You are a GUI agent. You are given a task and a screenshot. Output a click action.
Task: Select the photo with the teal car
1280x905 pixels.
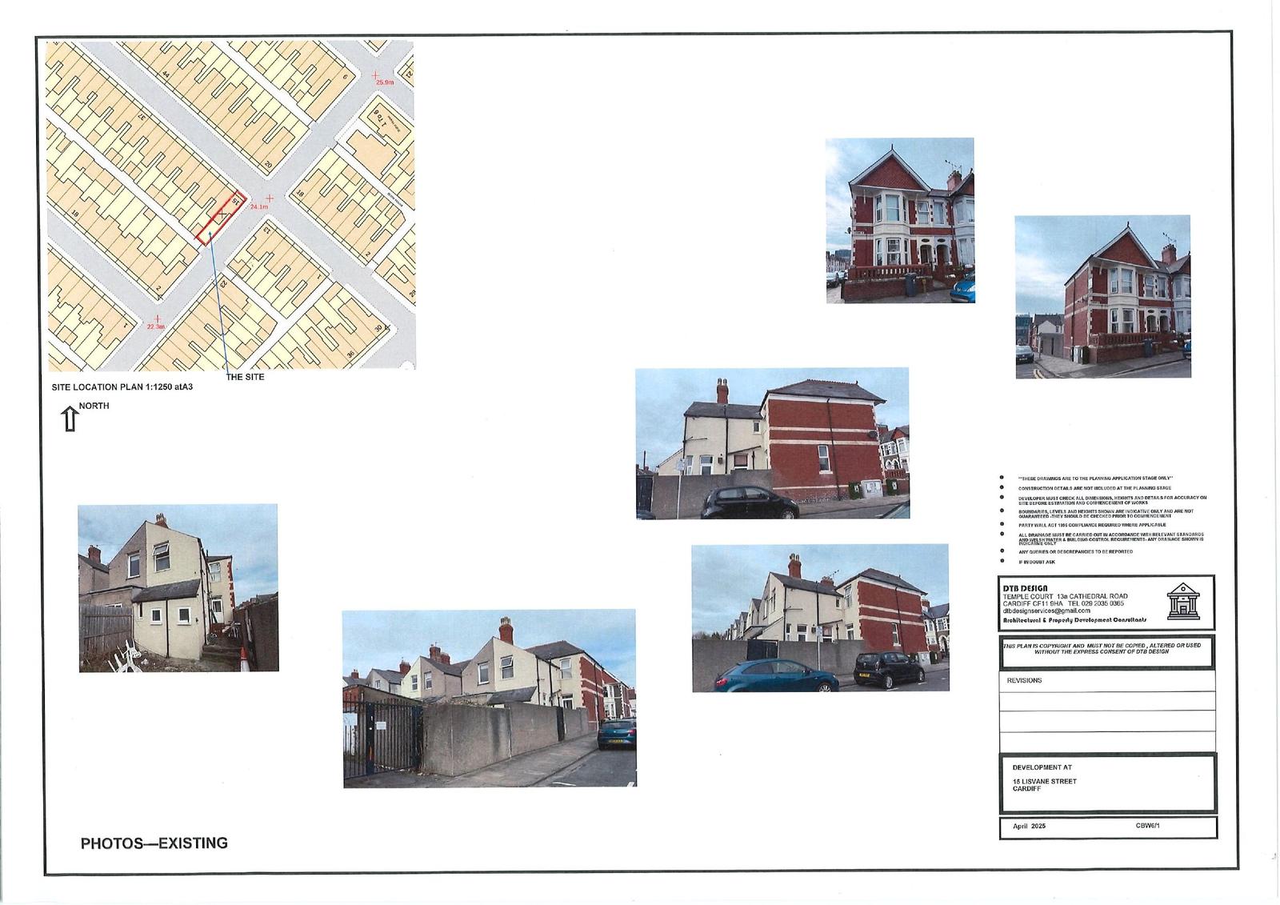click(820, 618)
